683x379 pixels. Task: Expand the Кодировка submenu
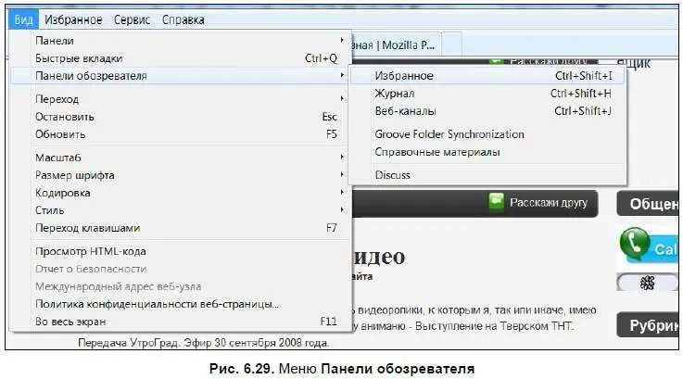coord(63,193)
